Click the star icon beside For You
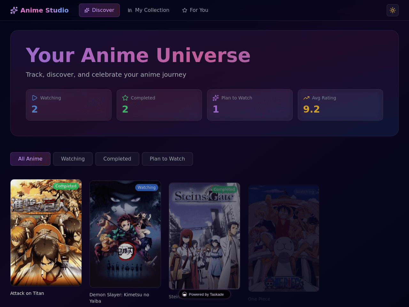The width and height of the screenshot is (409, 307). tap(185, 10)
